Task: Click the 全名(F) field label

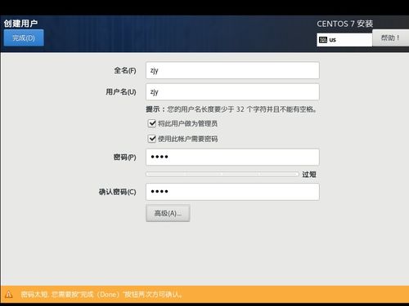Action: point(125,70)
